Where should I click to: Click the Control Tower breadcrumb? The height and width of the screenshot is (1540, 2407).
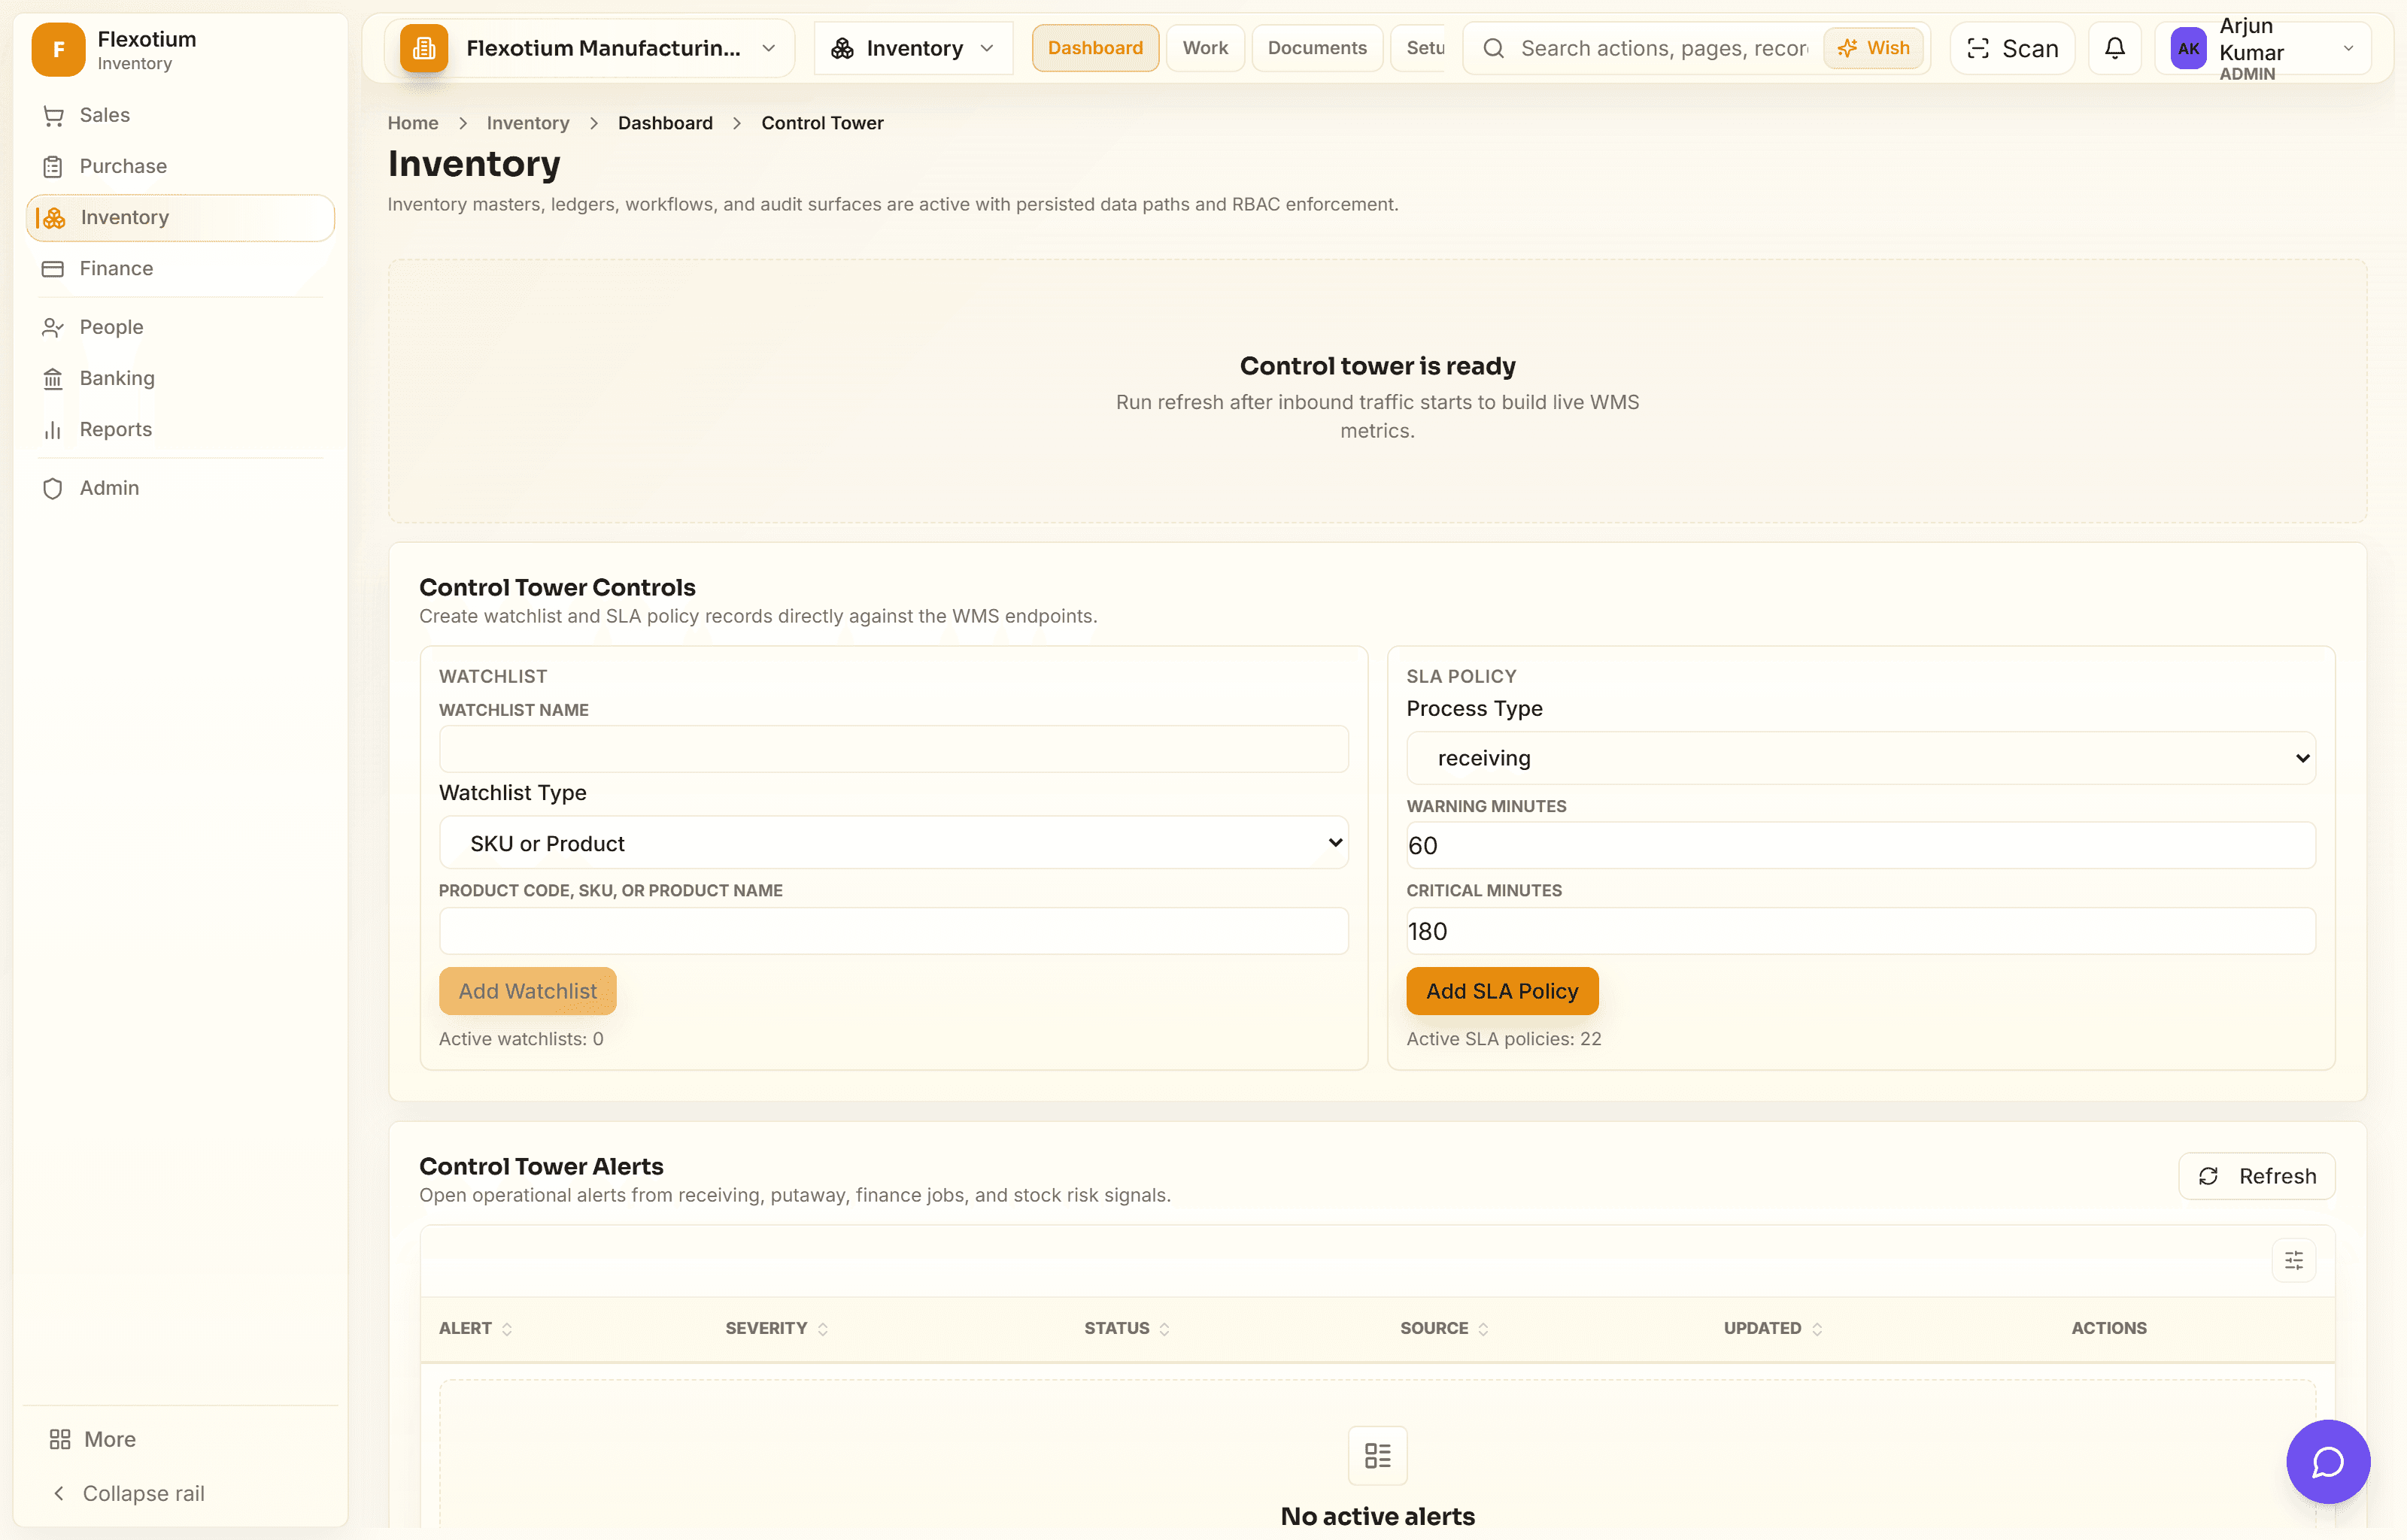click(x=822, y=123)
